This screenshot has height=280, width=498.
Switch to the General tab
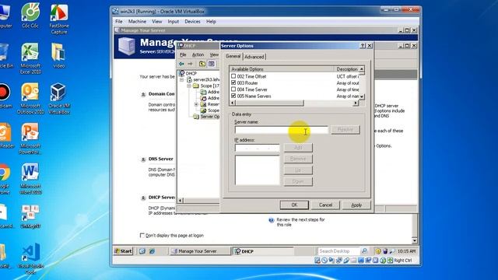click(233, 56)
